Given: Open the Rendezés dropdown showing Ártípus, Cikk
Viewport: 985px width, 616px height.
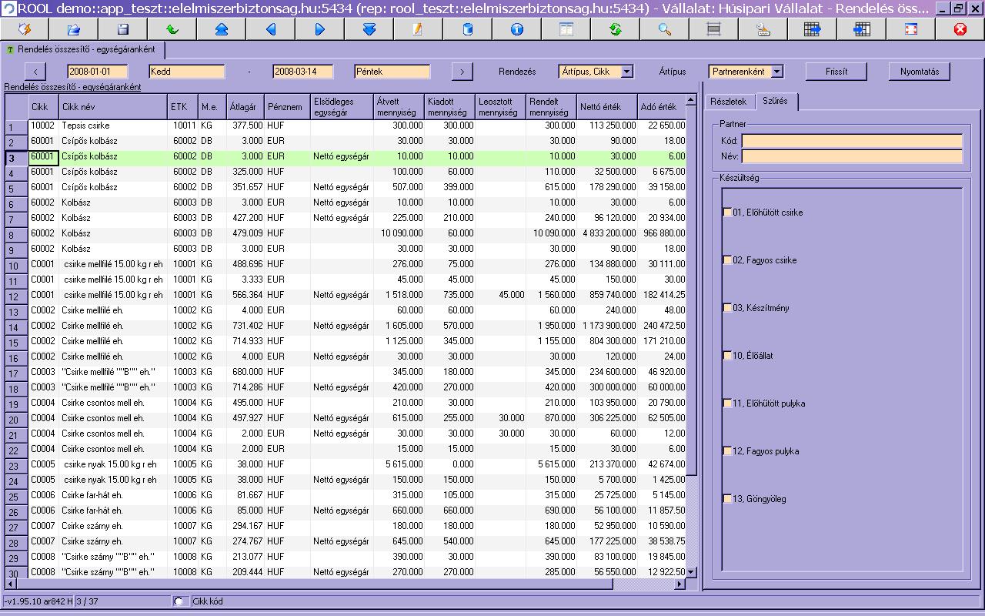Looking at the screenshot, I should [626, 72].
